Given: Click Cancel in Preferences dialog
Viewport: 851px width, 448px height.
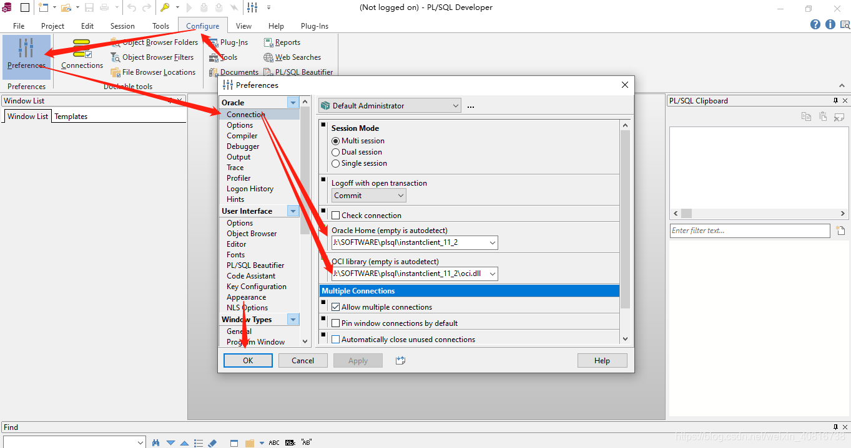Looking at the screenshot, I should pos(303,360).
